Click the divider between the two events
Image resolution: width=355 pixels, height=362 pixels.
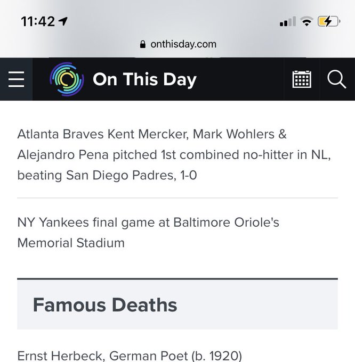(177, 198)
